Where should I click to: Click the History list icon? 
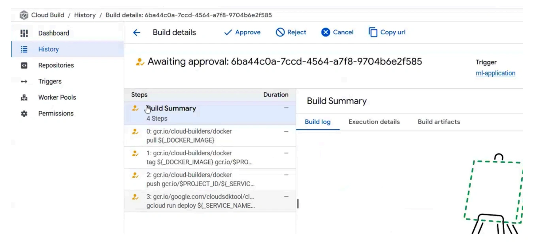click(23, 49)
